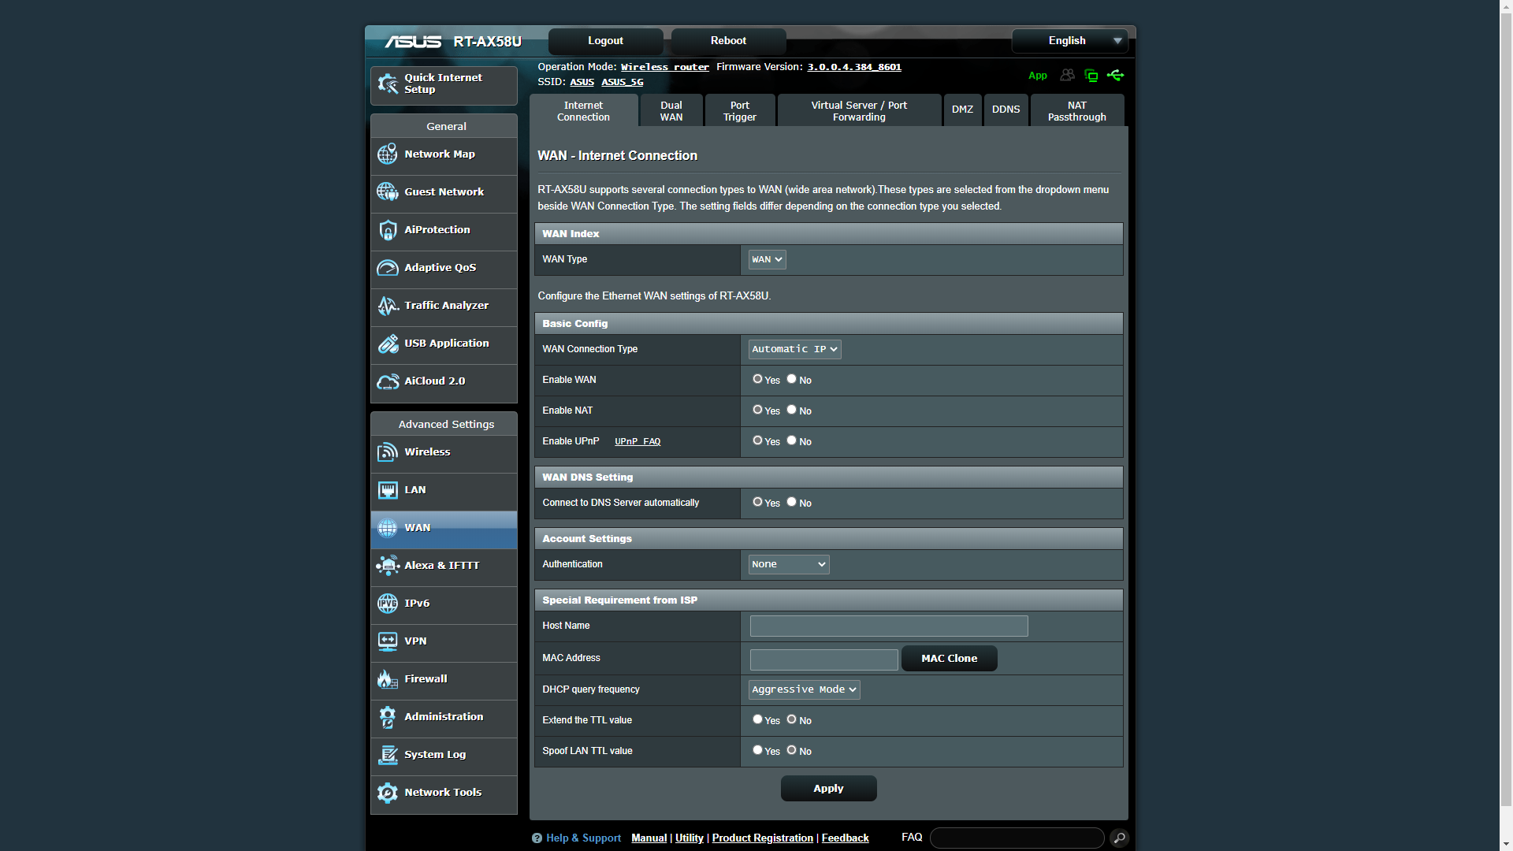The height and width of the screenshot is (851, 1513).
Task: Open Guest Network status icon in header
Action: 1067,76
